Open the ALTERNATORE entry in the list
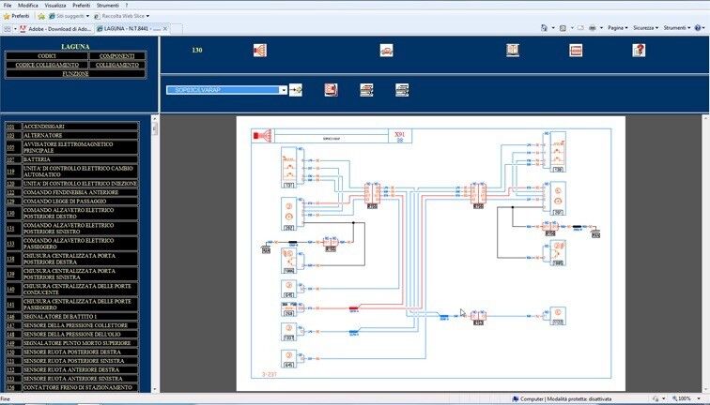This screenshot has width=710, height=405. pos(44,135)
